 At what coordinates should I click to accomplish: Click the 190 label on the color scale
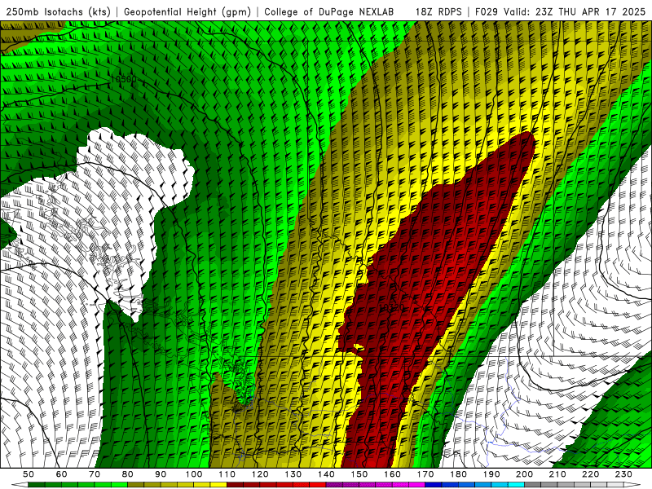[491, 474]
